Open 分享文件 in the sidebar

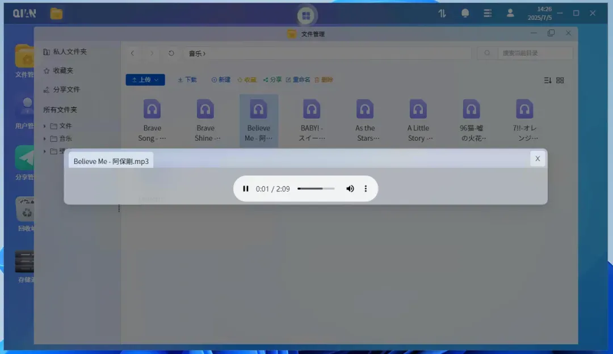[62, 90]
